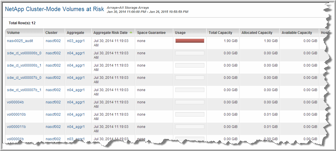Click the red usage bar for nasv0025_audit

point(190,41)
